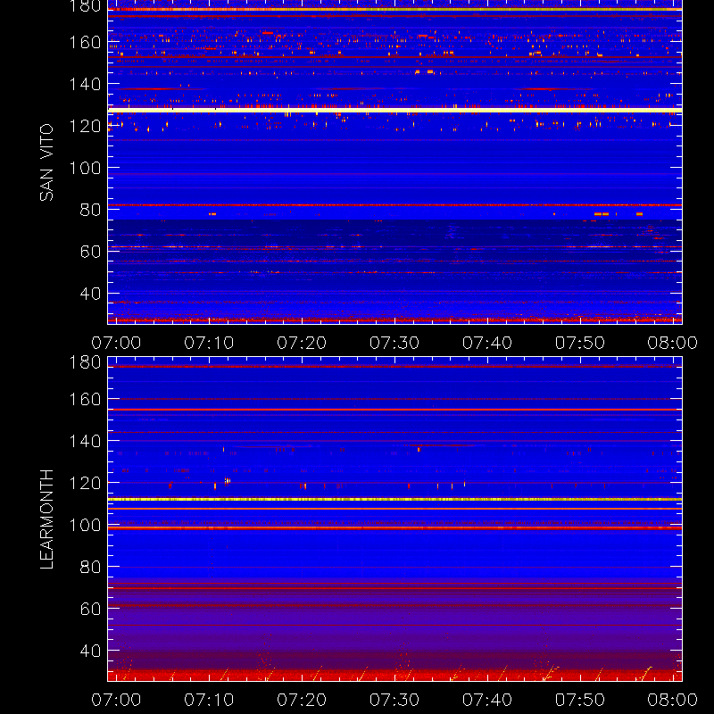Viewport: 714px width, 714px height.
Task: Click the 60 frequency label on San Vito axis
Action: [90, 252]
